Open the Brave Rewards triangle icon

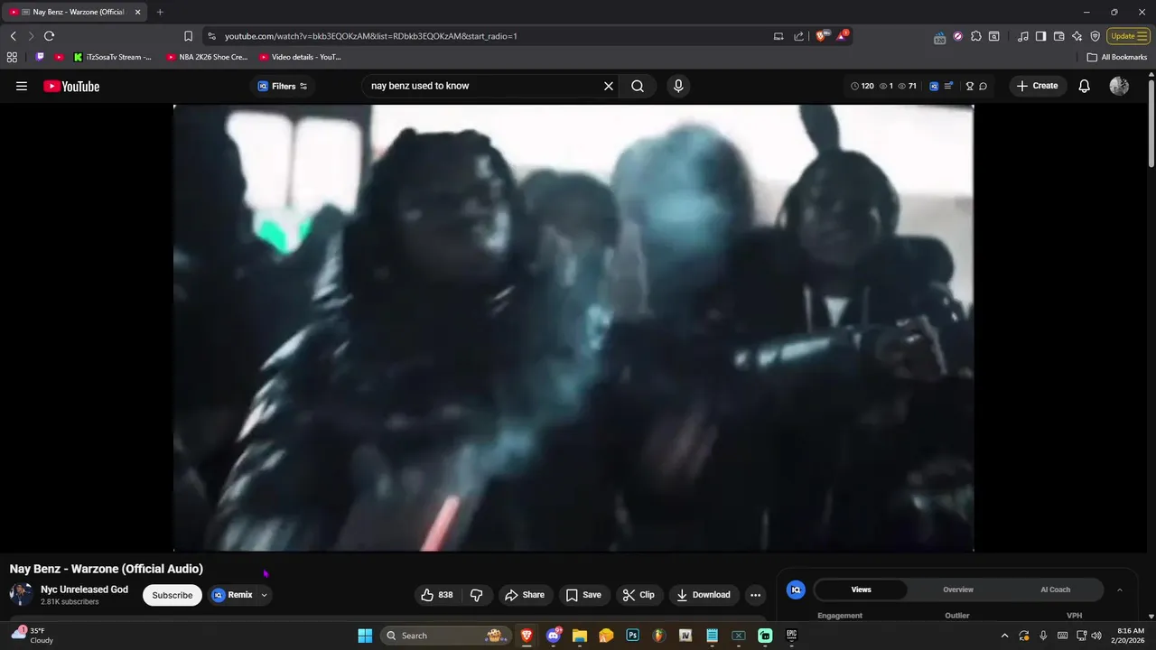pos(842,36)
